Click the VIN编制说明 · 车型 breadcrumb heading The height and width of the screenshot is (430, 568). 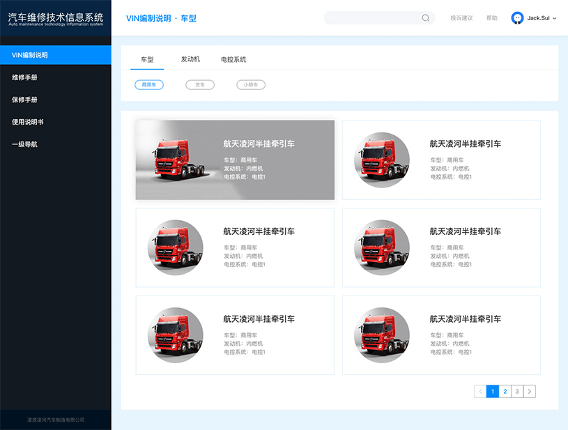point(161,18)
